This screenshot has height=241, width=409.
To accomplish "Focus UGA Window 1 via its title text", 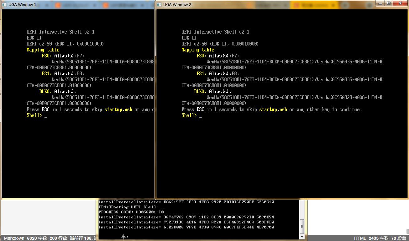I will click(x=22, y=5).
